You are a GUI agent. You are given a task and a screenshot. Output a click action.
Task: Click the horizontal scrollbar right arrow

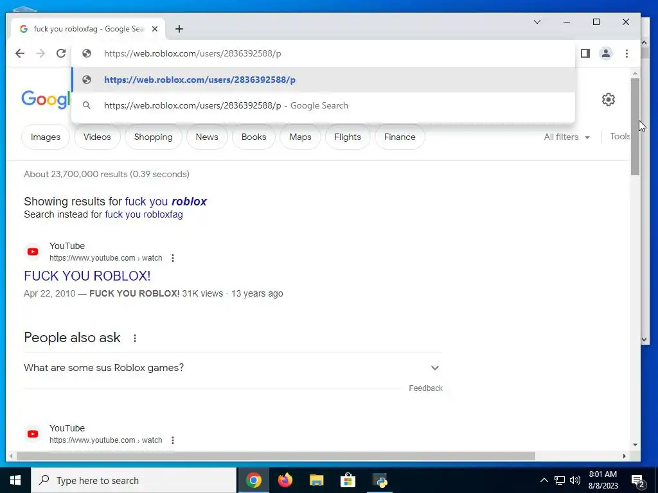[x=625, y=456]
